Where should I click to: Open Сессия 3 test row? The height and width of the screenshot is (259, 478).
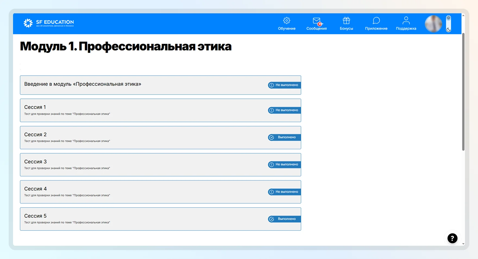point(161,165)
